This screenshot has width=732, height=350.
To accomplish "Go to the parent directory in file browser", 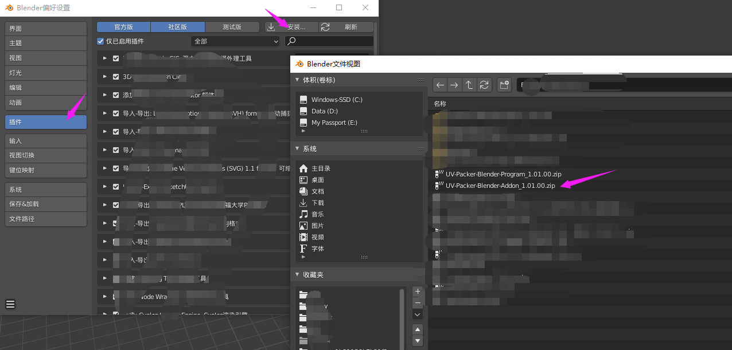I will pos(469,85).
